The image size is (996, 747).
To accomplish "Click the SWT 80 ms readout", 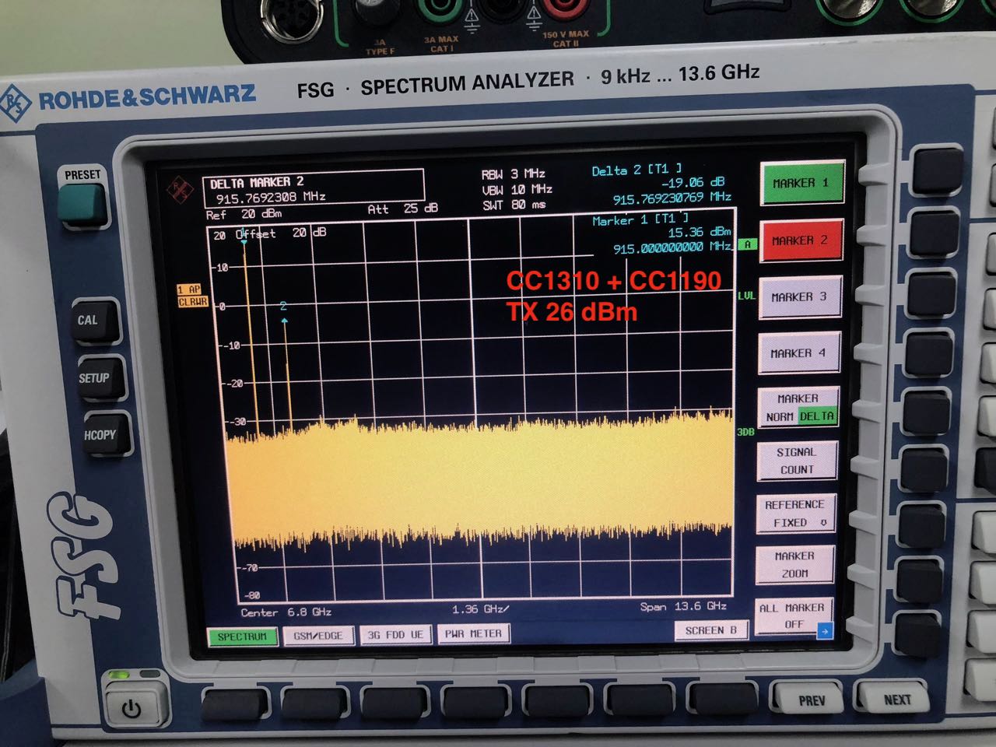I will (514, 205).
